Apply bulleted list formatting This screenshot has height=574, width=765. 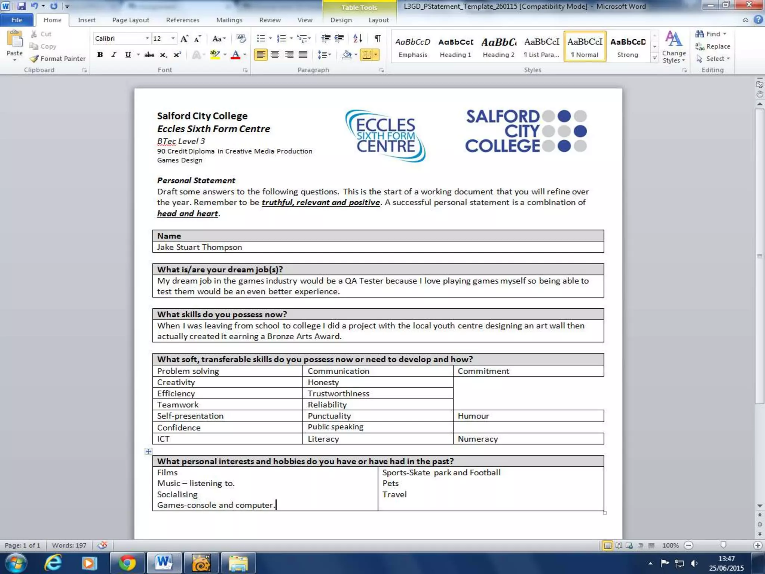pyautogui.click(x=261, y=38)
